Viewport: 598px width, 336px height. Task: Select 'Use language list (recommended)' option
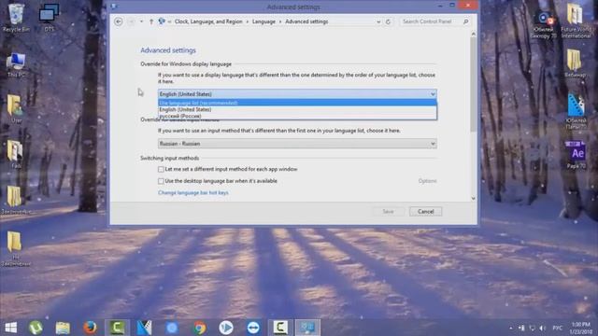click(297, 103)
